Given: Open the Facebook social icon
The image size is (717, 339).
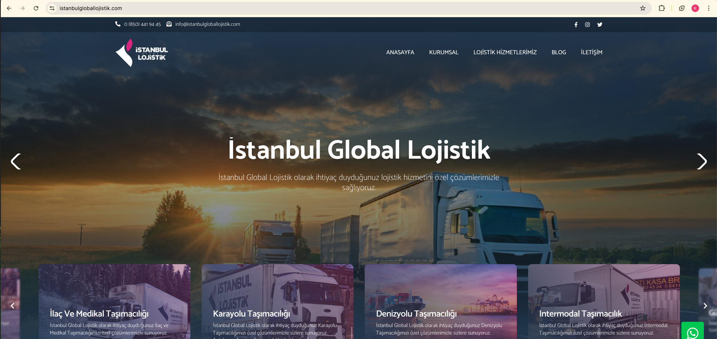Looking at the screenshot, I should 576,25.
